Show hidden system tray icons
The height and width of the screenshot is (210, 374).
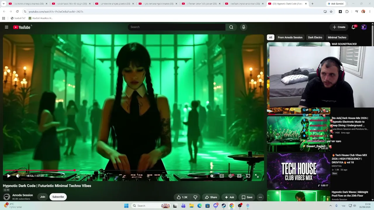click(331, 206)
